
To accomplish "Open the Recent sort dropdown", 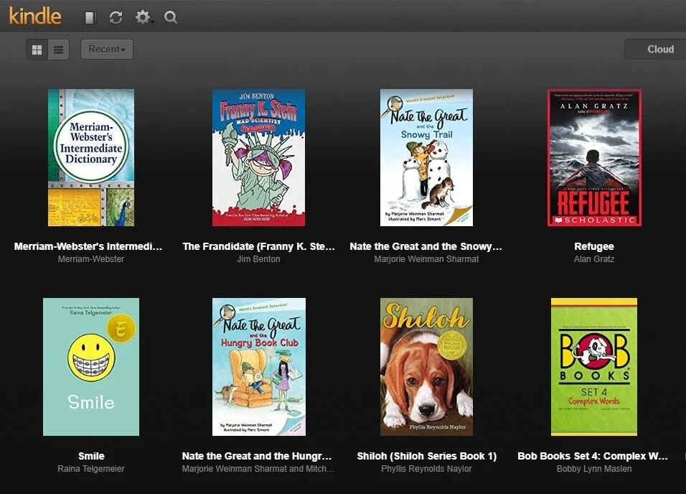I will [107, 49].
